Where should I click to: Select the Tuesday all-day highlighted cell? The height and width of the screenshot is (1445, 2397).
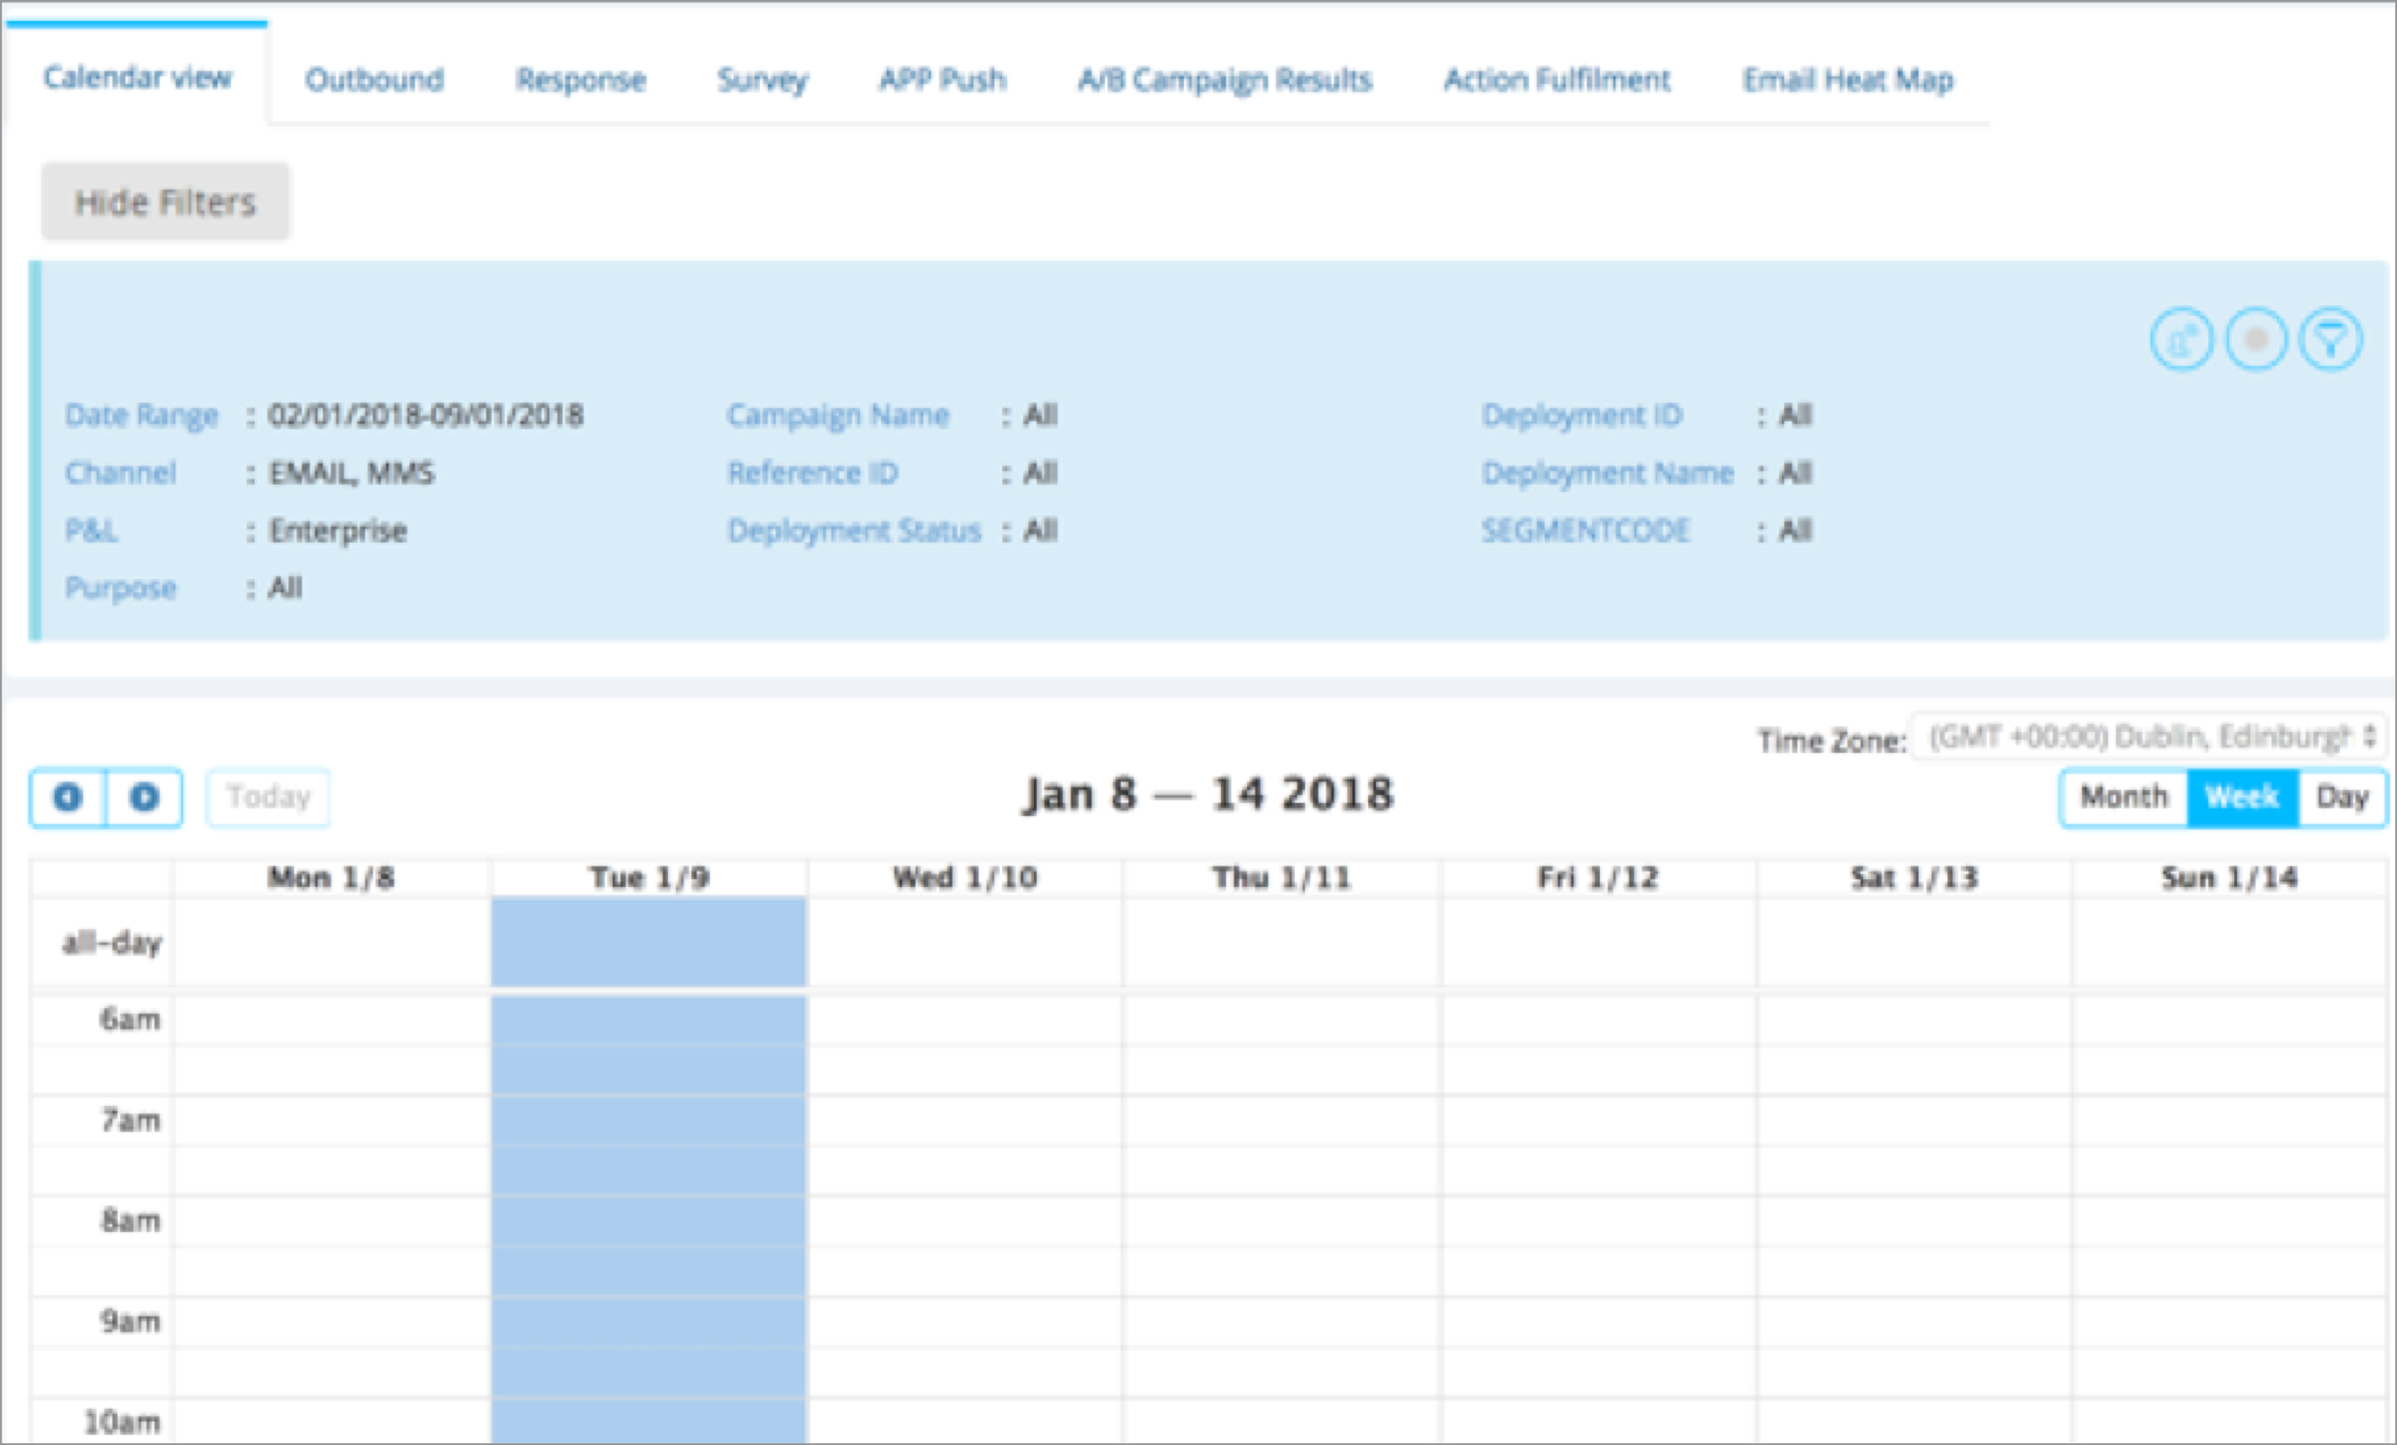tap(649, 941)
